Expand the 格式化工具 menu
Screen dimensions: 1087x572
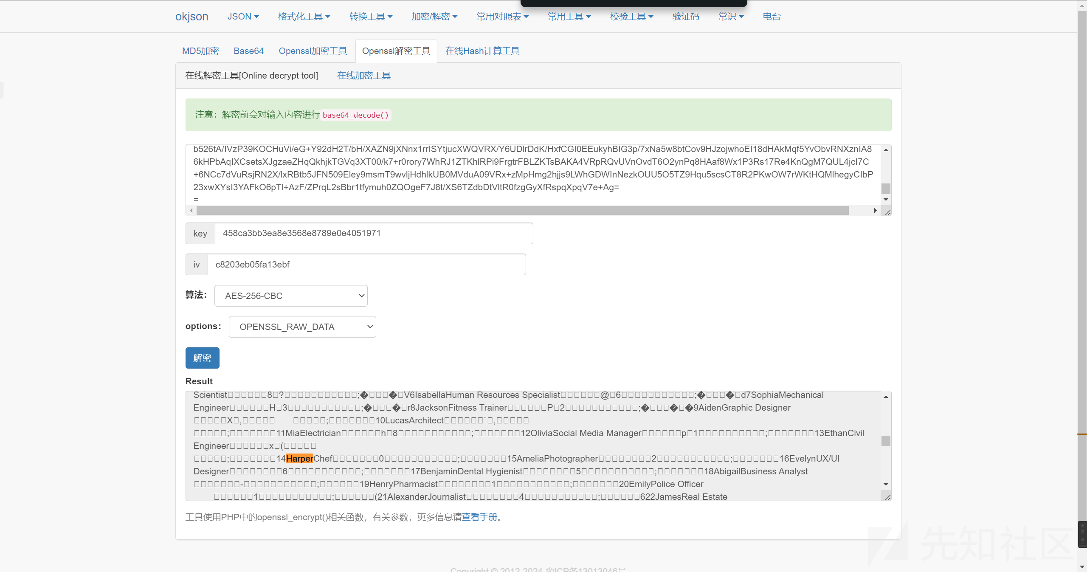click(304, 17)
